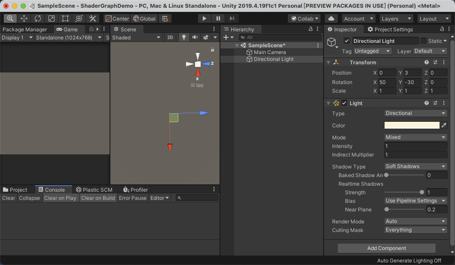Click the create plus icon in Hierarchy

tap(226, 37)
